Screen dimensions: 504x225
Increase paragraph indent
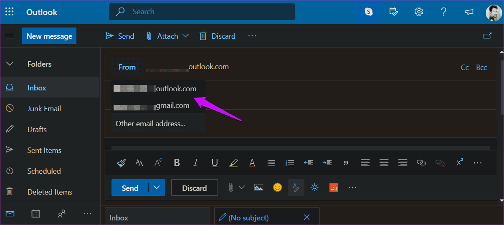[327, 163]
